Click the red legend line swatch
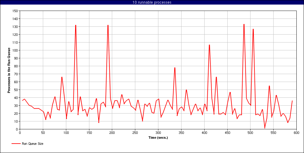304x153 pixels. pyautogui.click(x=16, y=144)
